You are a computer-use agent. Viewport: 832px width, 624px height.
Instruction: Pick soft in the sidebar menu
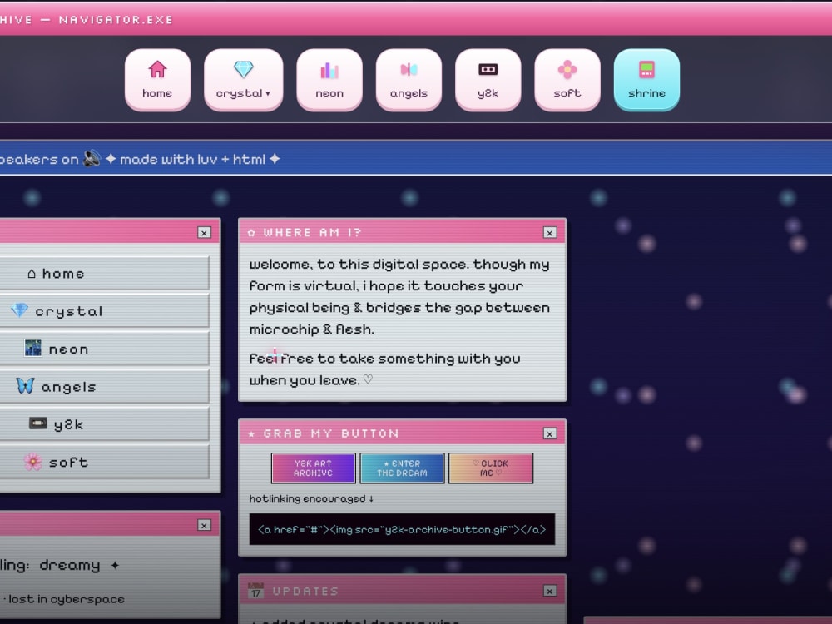pos(104,462)
